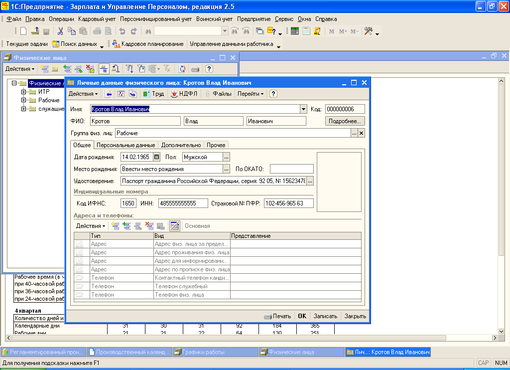The image size is (510, 370).
Task: Click Delete row icon in addresses toolbar
Action: (x=149, y=226)
